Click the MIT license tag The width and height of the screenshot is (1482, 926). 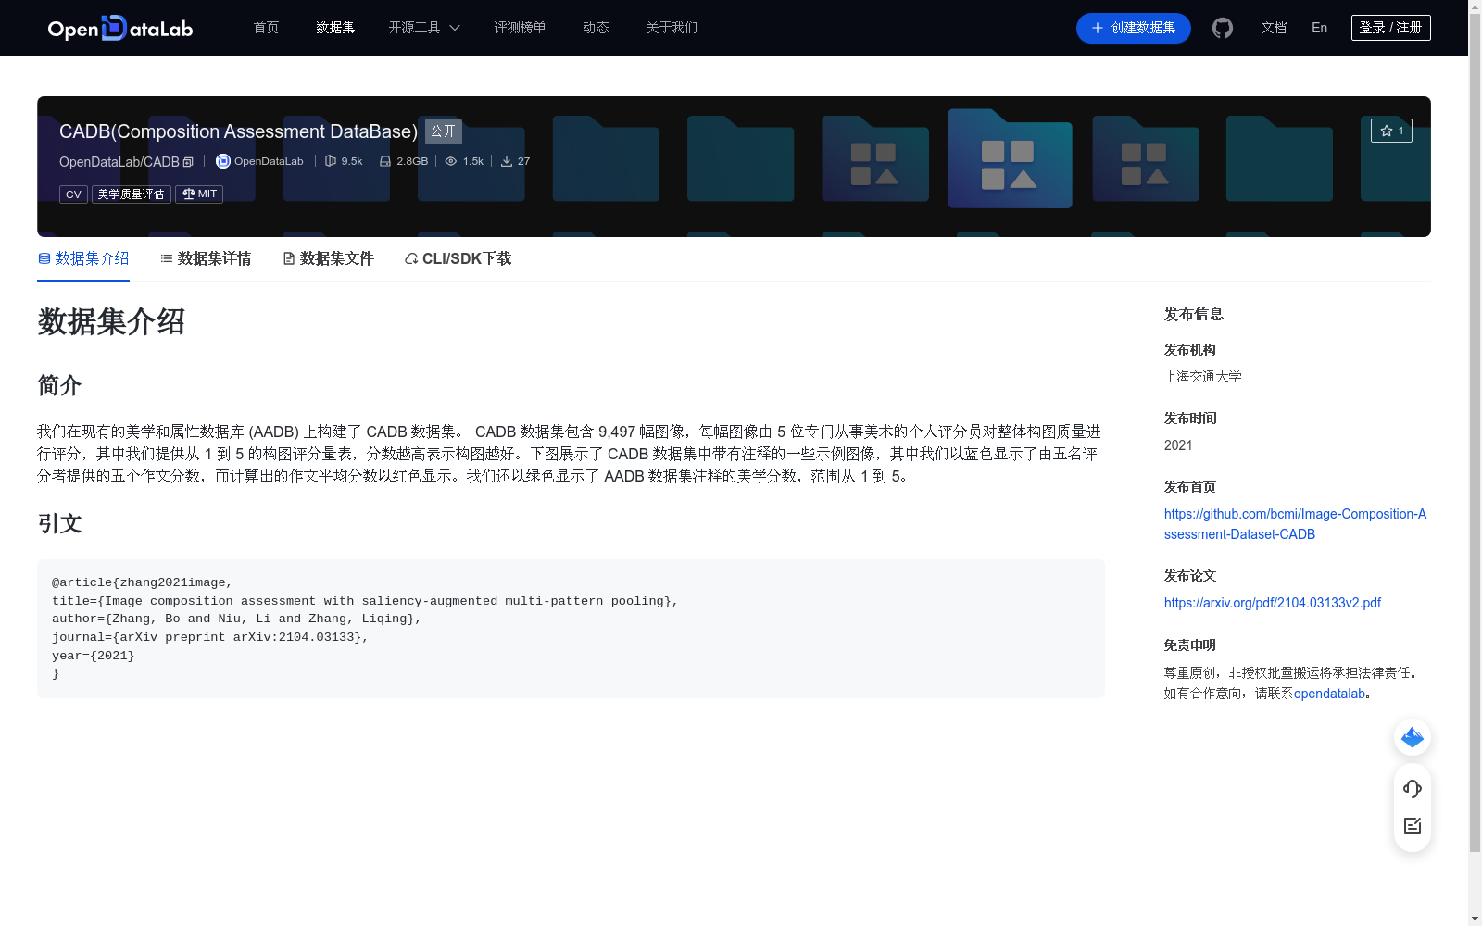(199, 194)
